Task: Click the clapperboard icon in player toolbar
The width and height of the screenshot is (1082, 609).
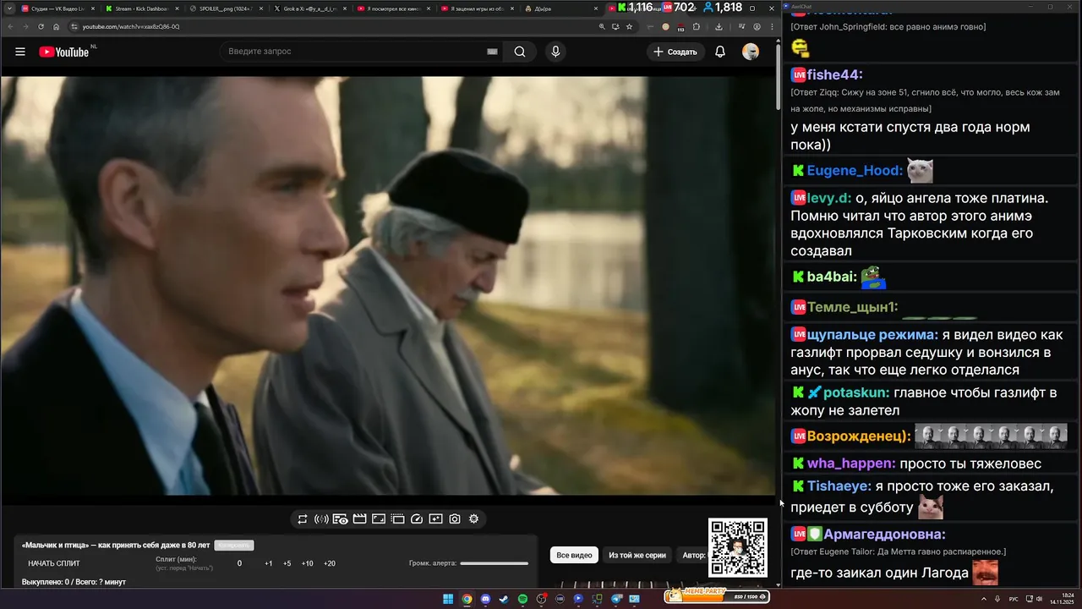Action: point(359,519)
